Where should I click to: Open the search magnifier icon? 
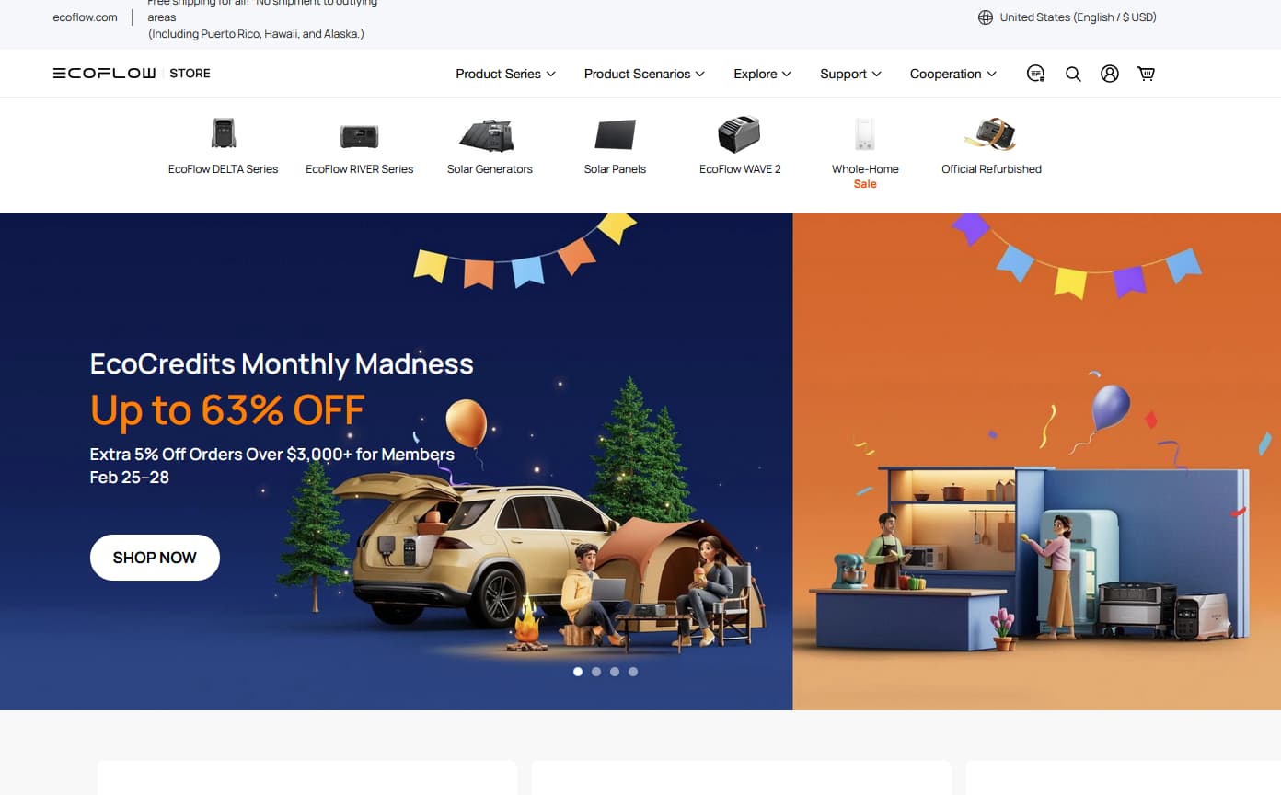coord(1073,74)
